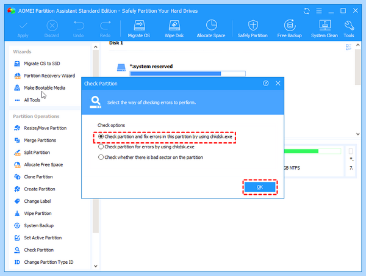Select 'Check whether there is bad sector' option
Viewport: 366px width, 276px height.
coord(101,158)
